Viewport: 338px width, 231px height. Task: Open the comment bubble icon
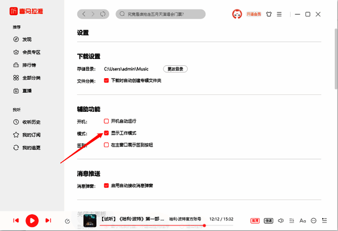point(314,220)
